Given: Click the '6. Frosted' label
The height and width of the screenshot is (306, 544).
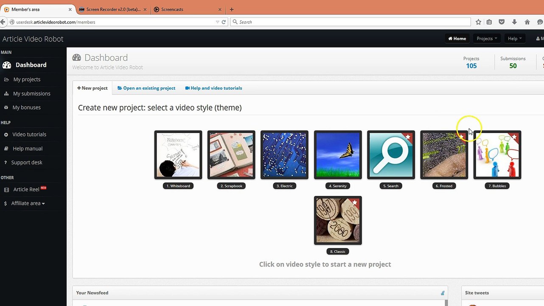Looking at the screenshot, I should (444, 186).
